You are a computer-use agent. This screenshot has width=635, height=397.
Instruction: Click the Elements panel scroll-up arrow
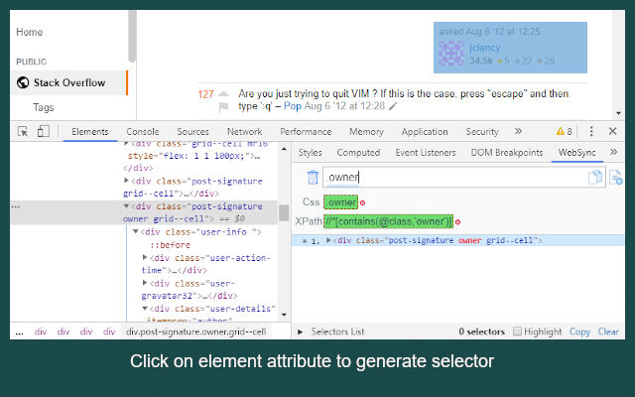284,149
